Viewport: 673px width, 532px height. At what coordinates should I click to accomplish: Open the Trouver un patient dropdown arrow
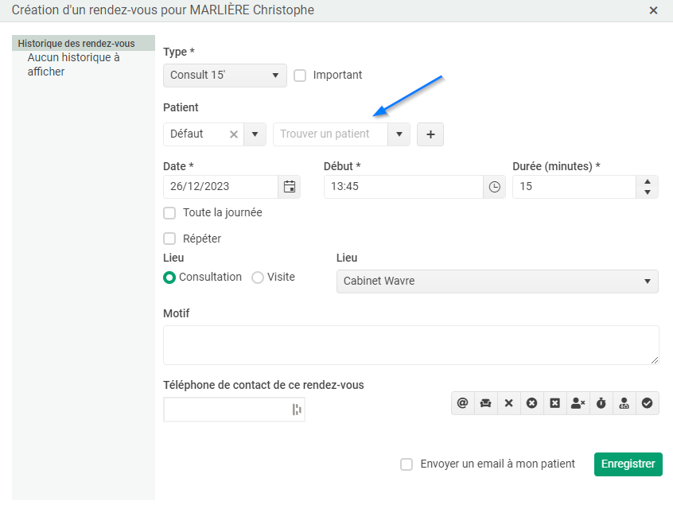(399, 134)
